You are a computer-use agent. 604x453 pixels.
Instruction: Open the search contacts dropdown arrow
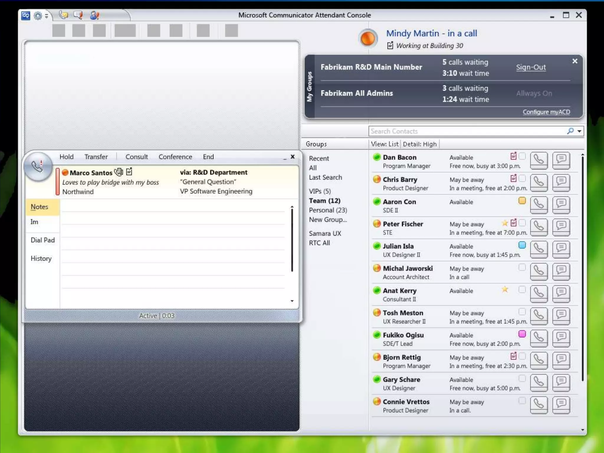point(579,131)
